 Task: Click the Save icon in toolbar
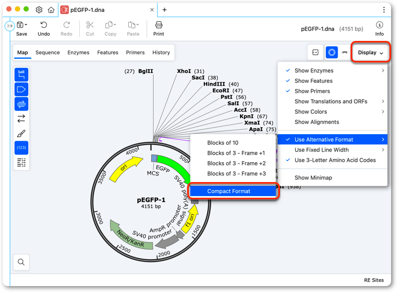20,25
